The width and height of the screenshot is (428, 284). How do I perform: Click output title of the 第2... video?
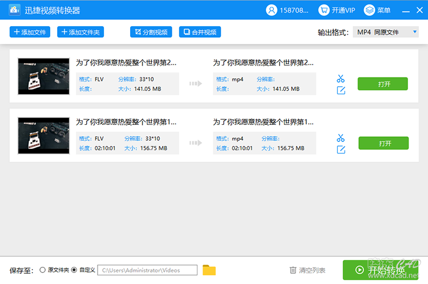263,63
